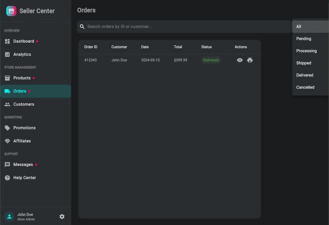
Task: Click the search magnifier icon
Action: tap(82, 27)
